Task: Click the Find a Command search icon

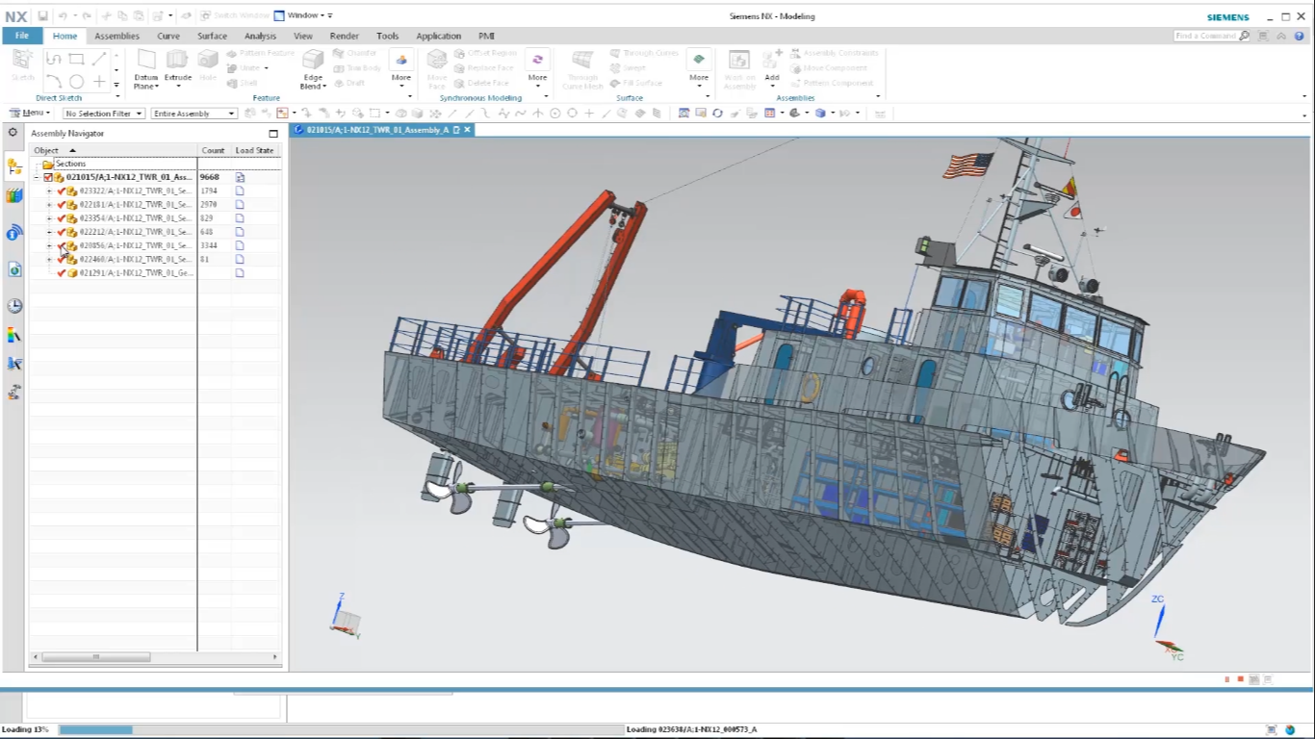Action: (x=1245, y=36)
